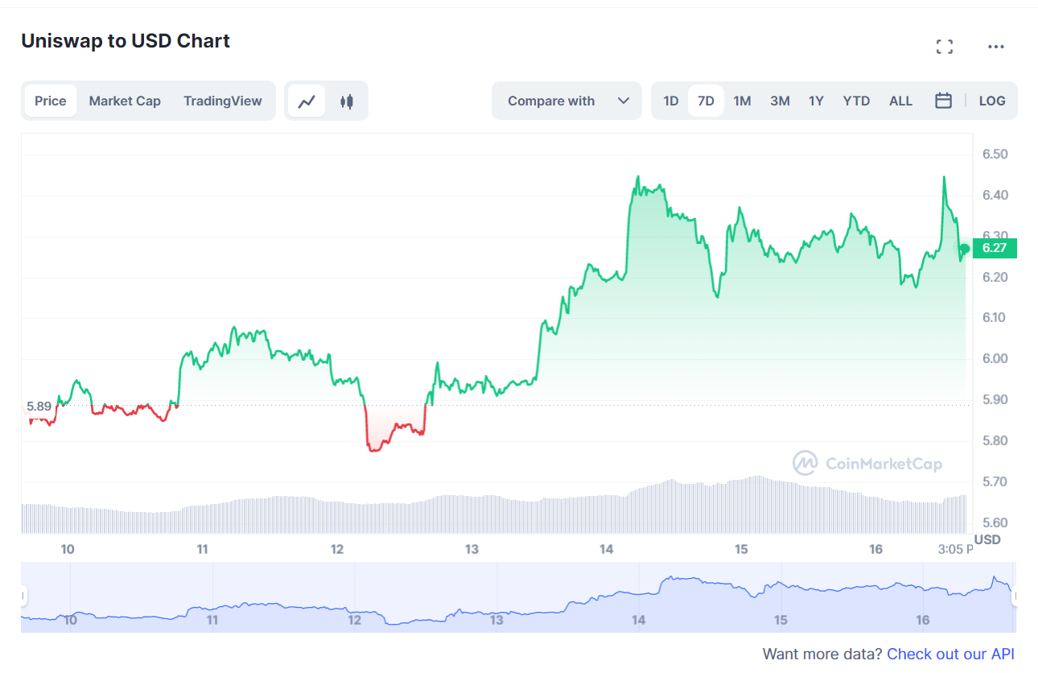The width and height of the screenshot is (1038, 673).
Task: Click left handle of range slider
Action: coord(23,597)
